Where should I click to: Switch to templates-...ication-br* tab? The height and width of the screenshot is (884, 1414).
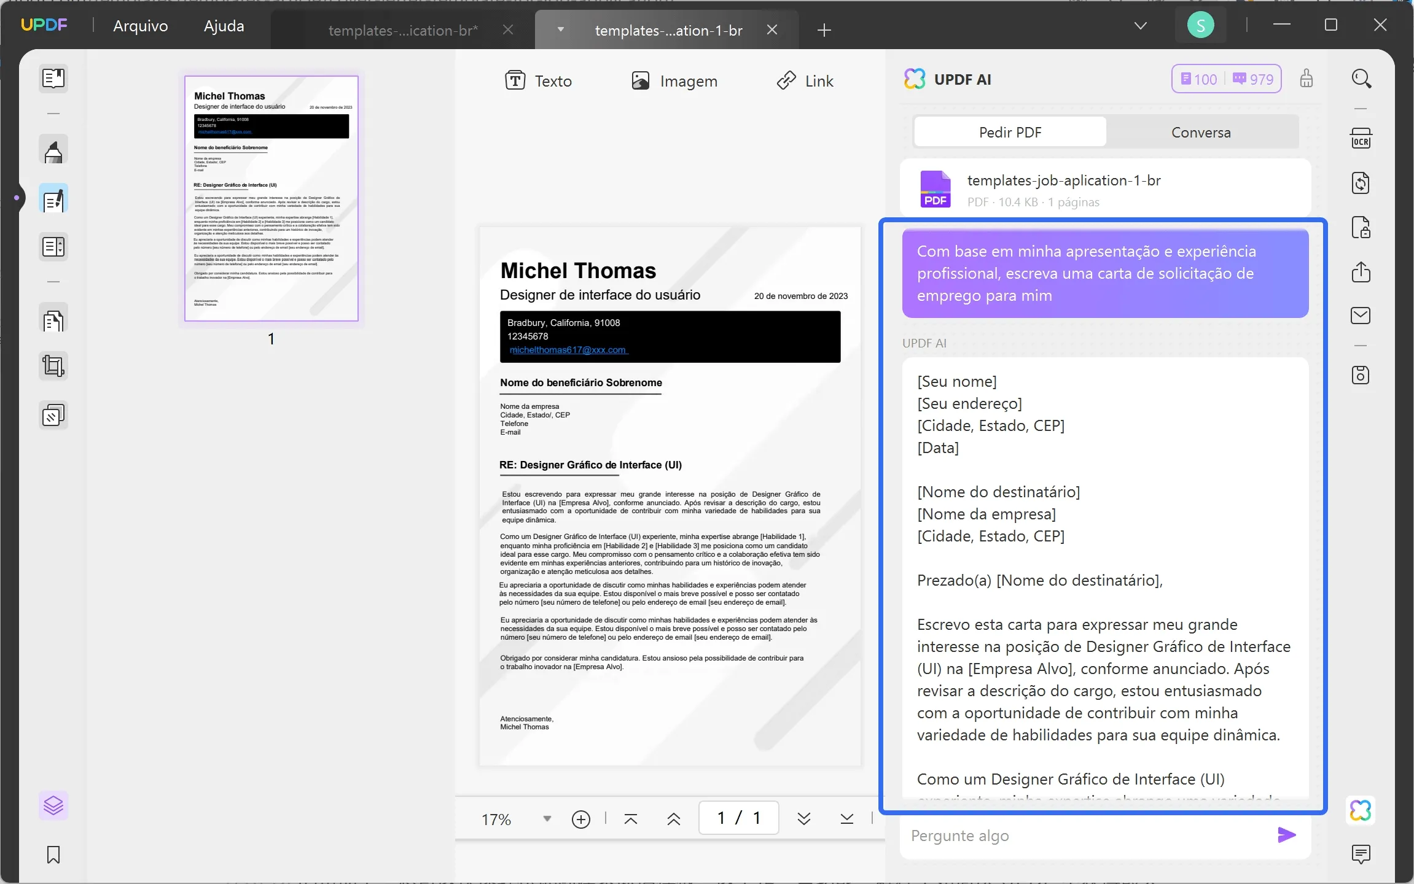coord(403,30)
